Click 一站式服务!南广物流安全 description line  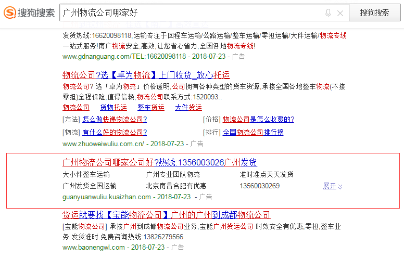tap(159, 46)
